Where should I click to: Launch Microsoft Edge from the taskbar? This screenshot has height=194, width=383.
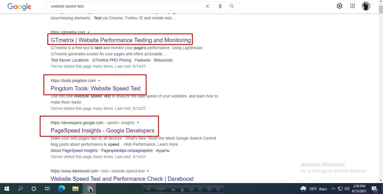[x=61, y=189]
